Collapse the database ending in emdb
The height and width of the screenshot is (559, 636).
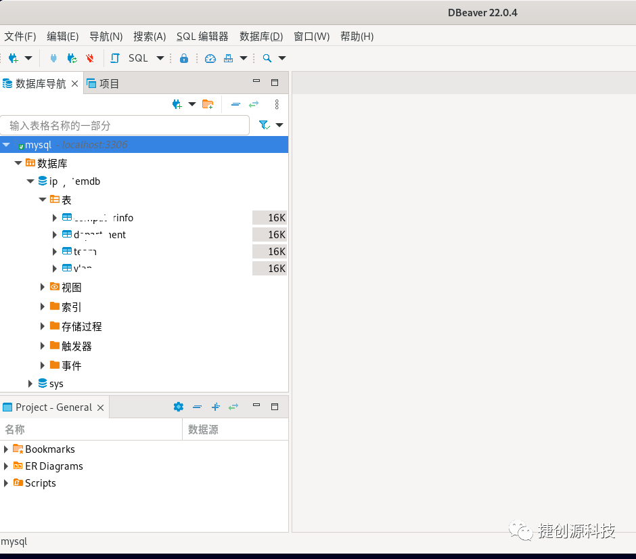30,181
